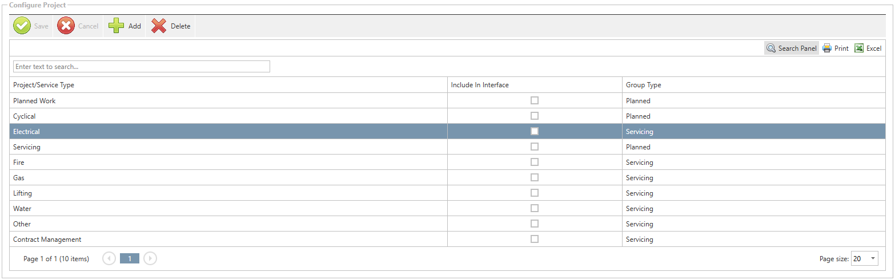Click the red X Delete icon

(159, 26)
